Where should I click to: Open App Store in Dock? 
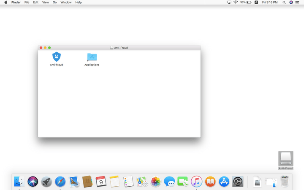(x=224, y=182)
